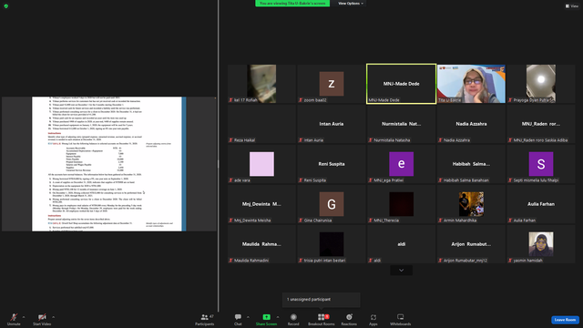Open video options arrow next to Start Video
The height and width of the screenshot is (328, 583).
point(53,317)
